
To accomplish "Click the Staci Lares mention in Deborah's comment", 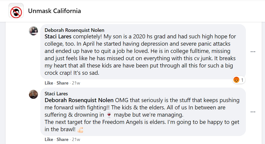I will point(58,37).
